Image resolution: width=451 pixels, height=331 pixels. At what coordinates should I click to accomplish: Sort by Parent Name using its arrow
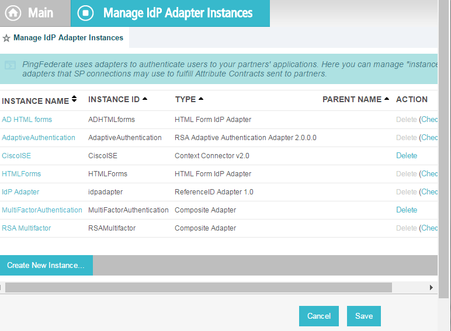387,99
